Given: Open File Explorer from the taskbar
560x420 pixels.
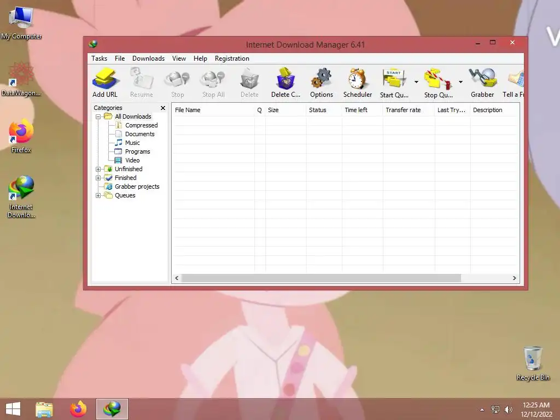Looking at the screenshot, I should [x=44, y=409].
